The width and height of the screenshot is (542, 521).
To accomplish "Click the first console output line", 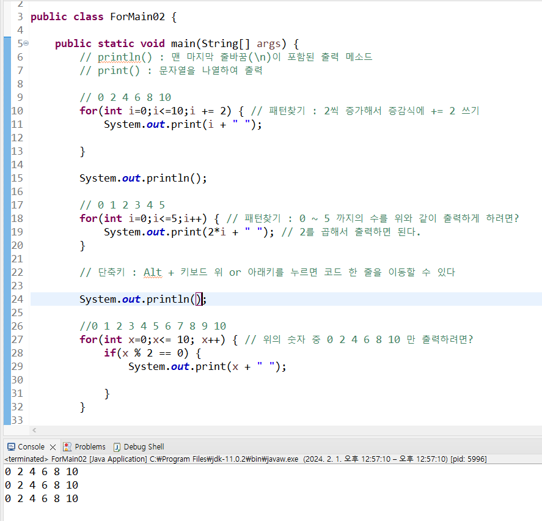I will pos(42,471).
